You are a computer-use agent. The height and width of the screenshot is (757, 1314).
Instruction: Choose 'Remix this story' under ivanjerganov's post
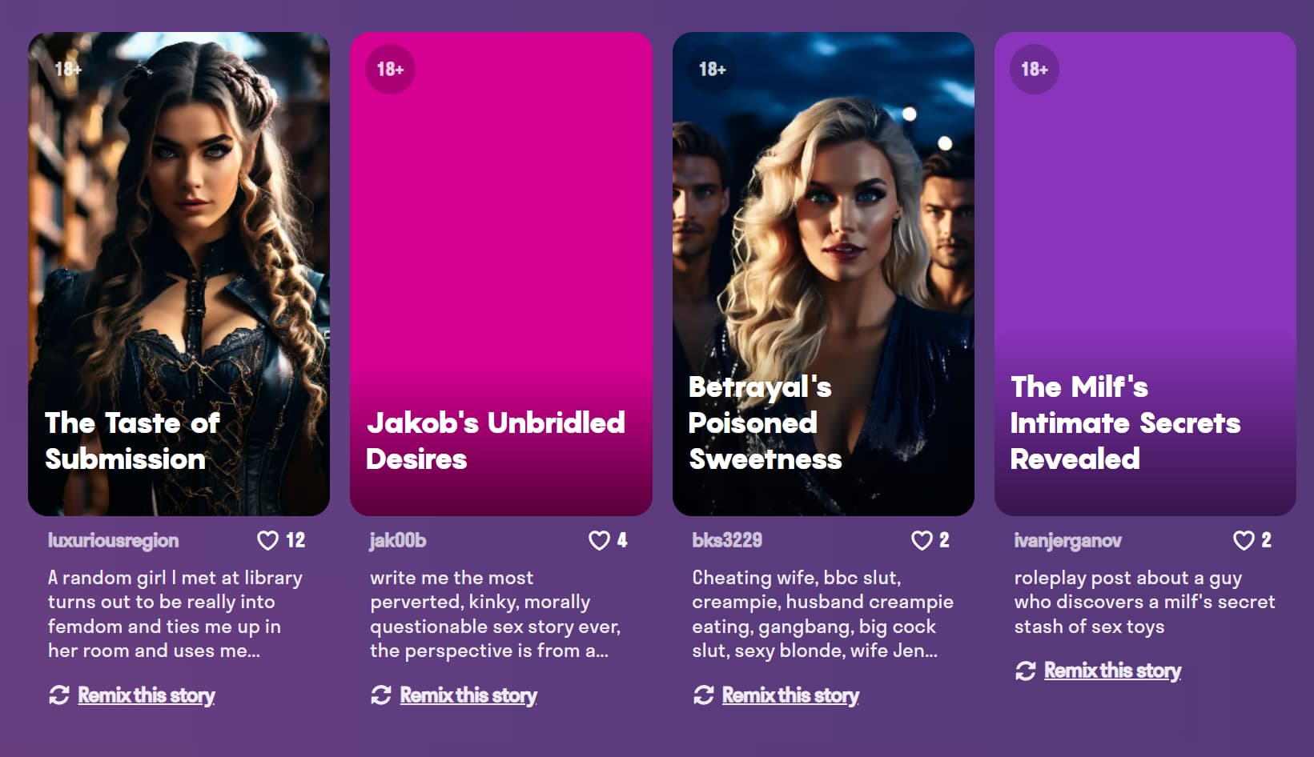pos(1113,671)
